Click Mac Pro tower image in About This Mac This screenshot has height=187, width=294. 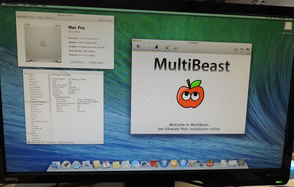(43, 43)
